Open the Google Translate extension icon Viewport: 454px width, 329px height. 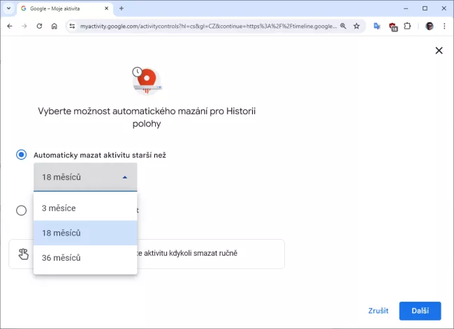377,26
